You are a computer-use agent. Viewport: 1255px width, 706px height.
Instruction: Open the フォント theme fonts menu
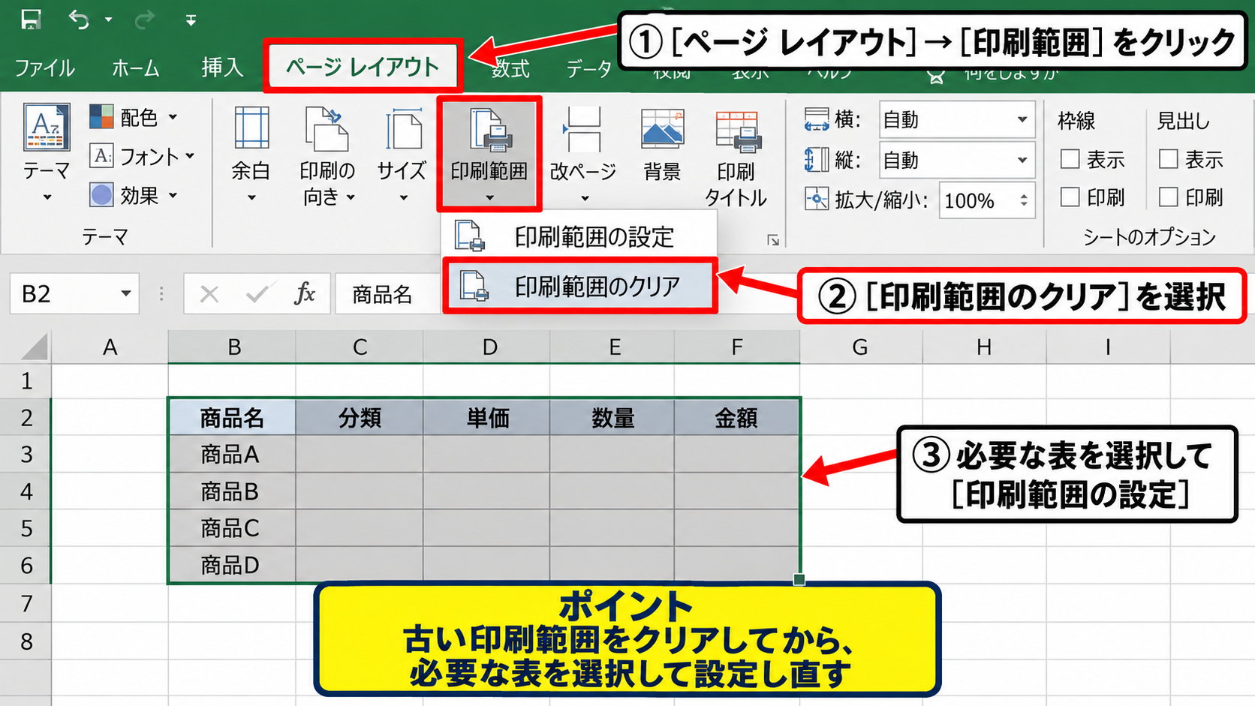click(x=142, y=156)
